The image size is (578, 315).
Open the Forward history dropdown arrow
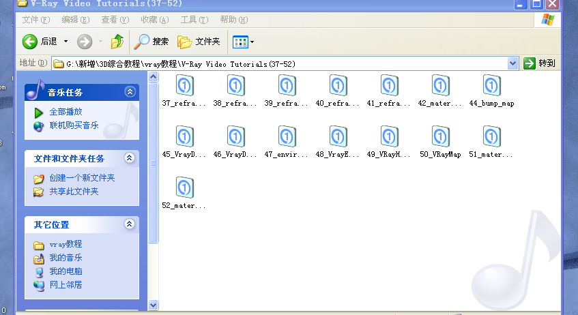pos(100,42)
